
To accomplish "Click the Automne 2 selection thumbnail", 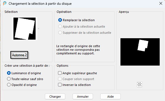I will pos(25,29).
